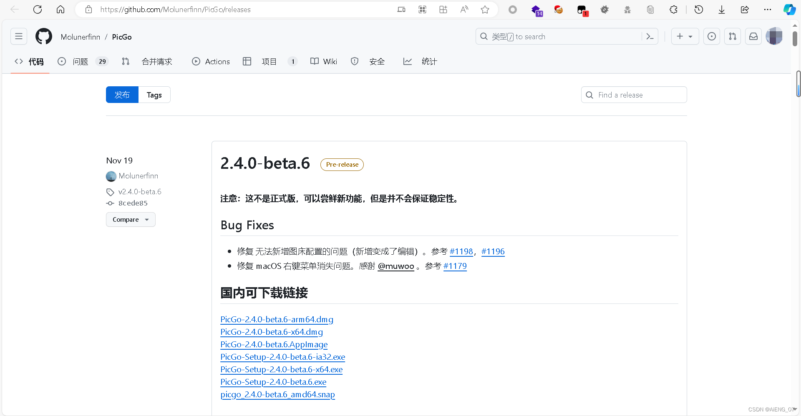Open notifications inbox icon
Image resolution: width=801 pixels, height=416 pixels.
(753, 36)
